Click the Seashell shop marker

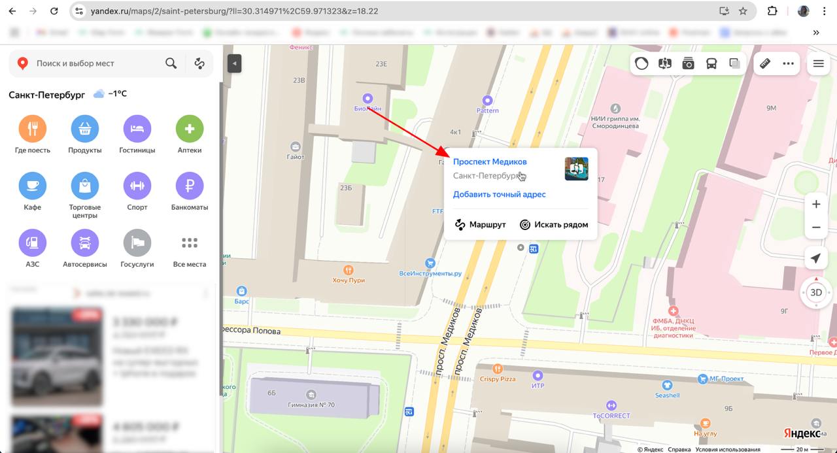point(668,385)
